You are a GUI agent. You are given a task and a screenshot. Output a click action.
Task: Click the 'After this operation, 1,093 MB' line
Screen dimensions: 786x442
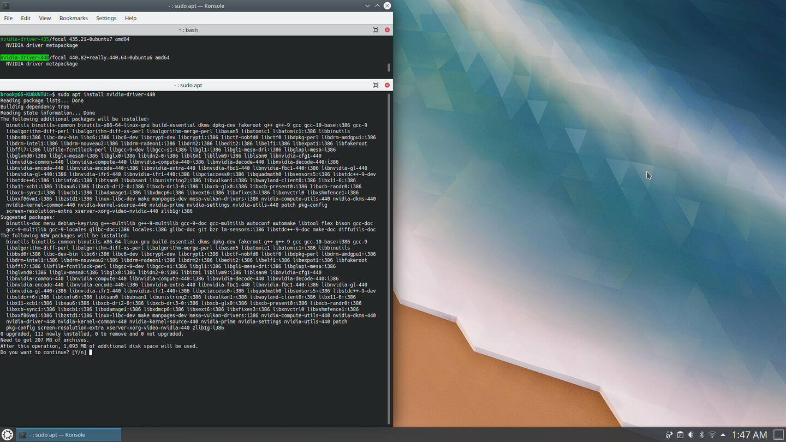pyautogui.click(x=99, y=346)
